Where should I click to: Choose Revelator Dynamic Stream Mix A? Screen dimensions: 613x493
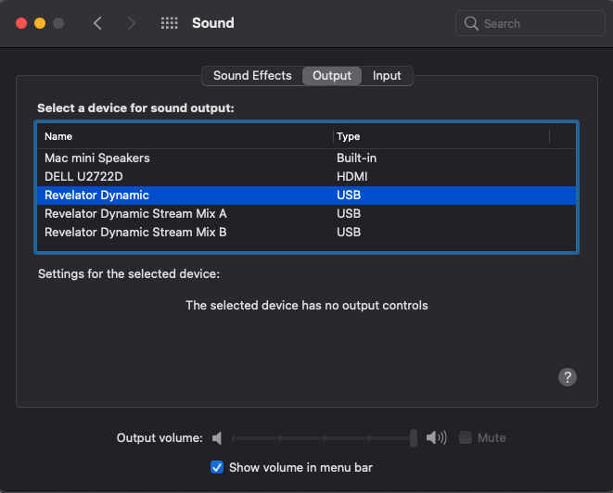(306, 214)
